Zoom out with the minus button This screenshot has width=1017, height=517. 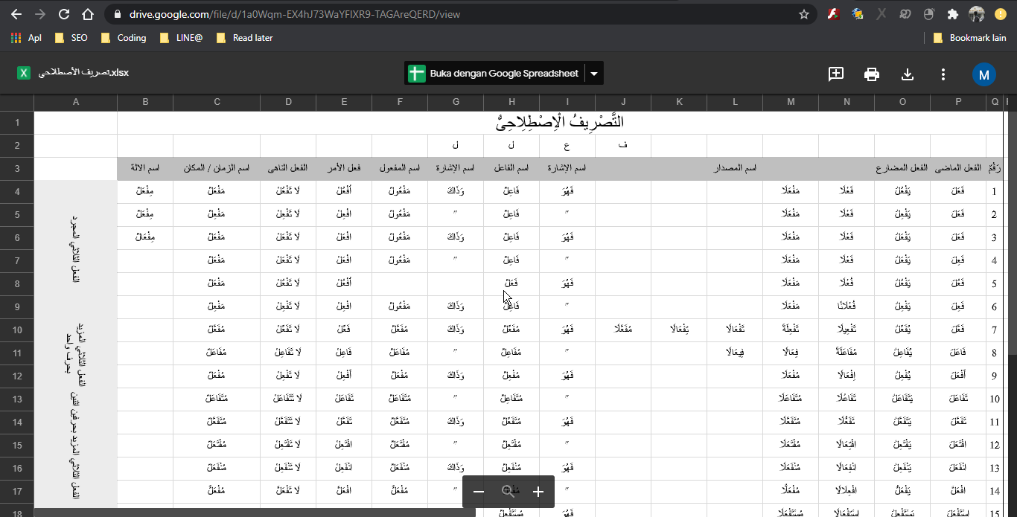(x=479, y=492)
